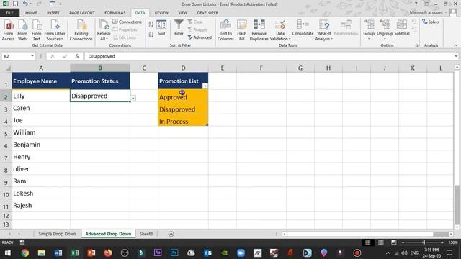461x259 pixels.
Task: Zoom out with minus button
Action: pos(403,242)
